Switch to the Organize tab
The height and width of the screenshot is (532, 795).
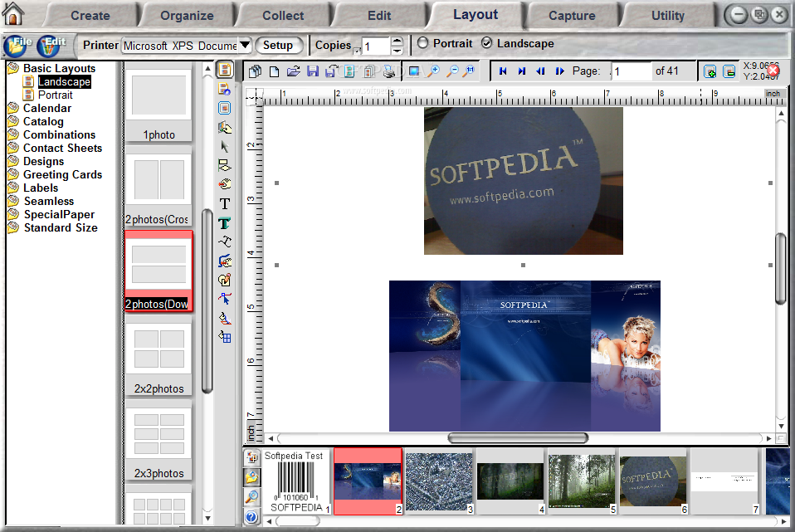[x=187, y=16]
